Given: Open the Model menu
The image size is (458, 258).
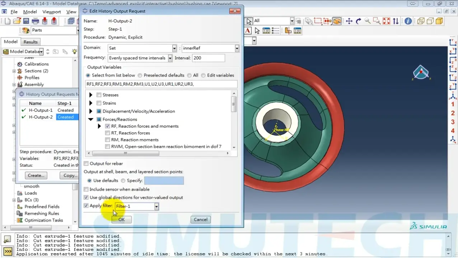Looking at the screenshot, I should tap(30, 12).
